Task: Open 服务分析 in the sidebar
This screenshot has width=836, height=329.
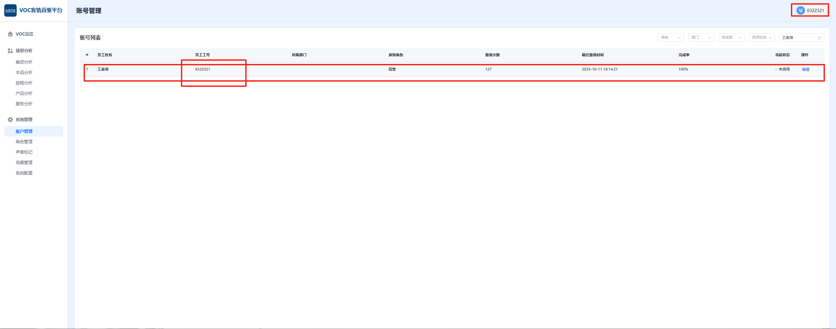Action: (x=24, y=104)
